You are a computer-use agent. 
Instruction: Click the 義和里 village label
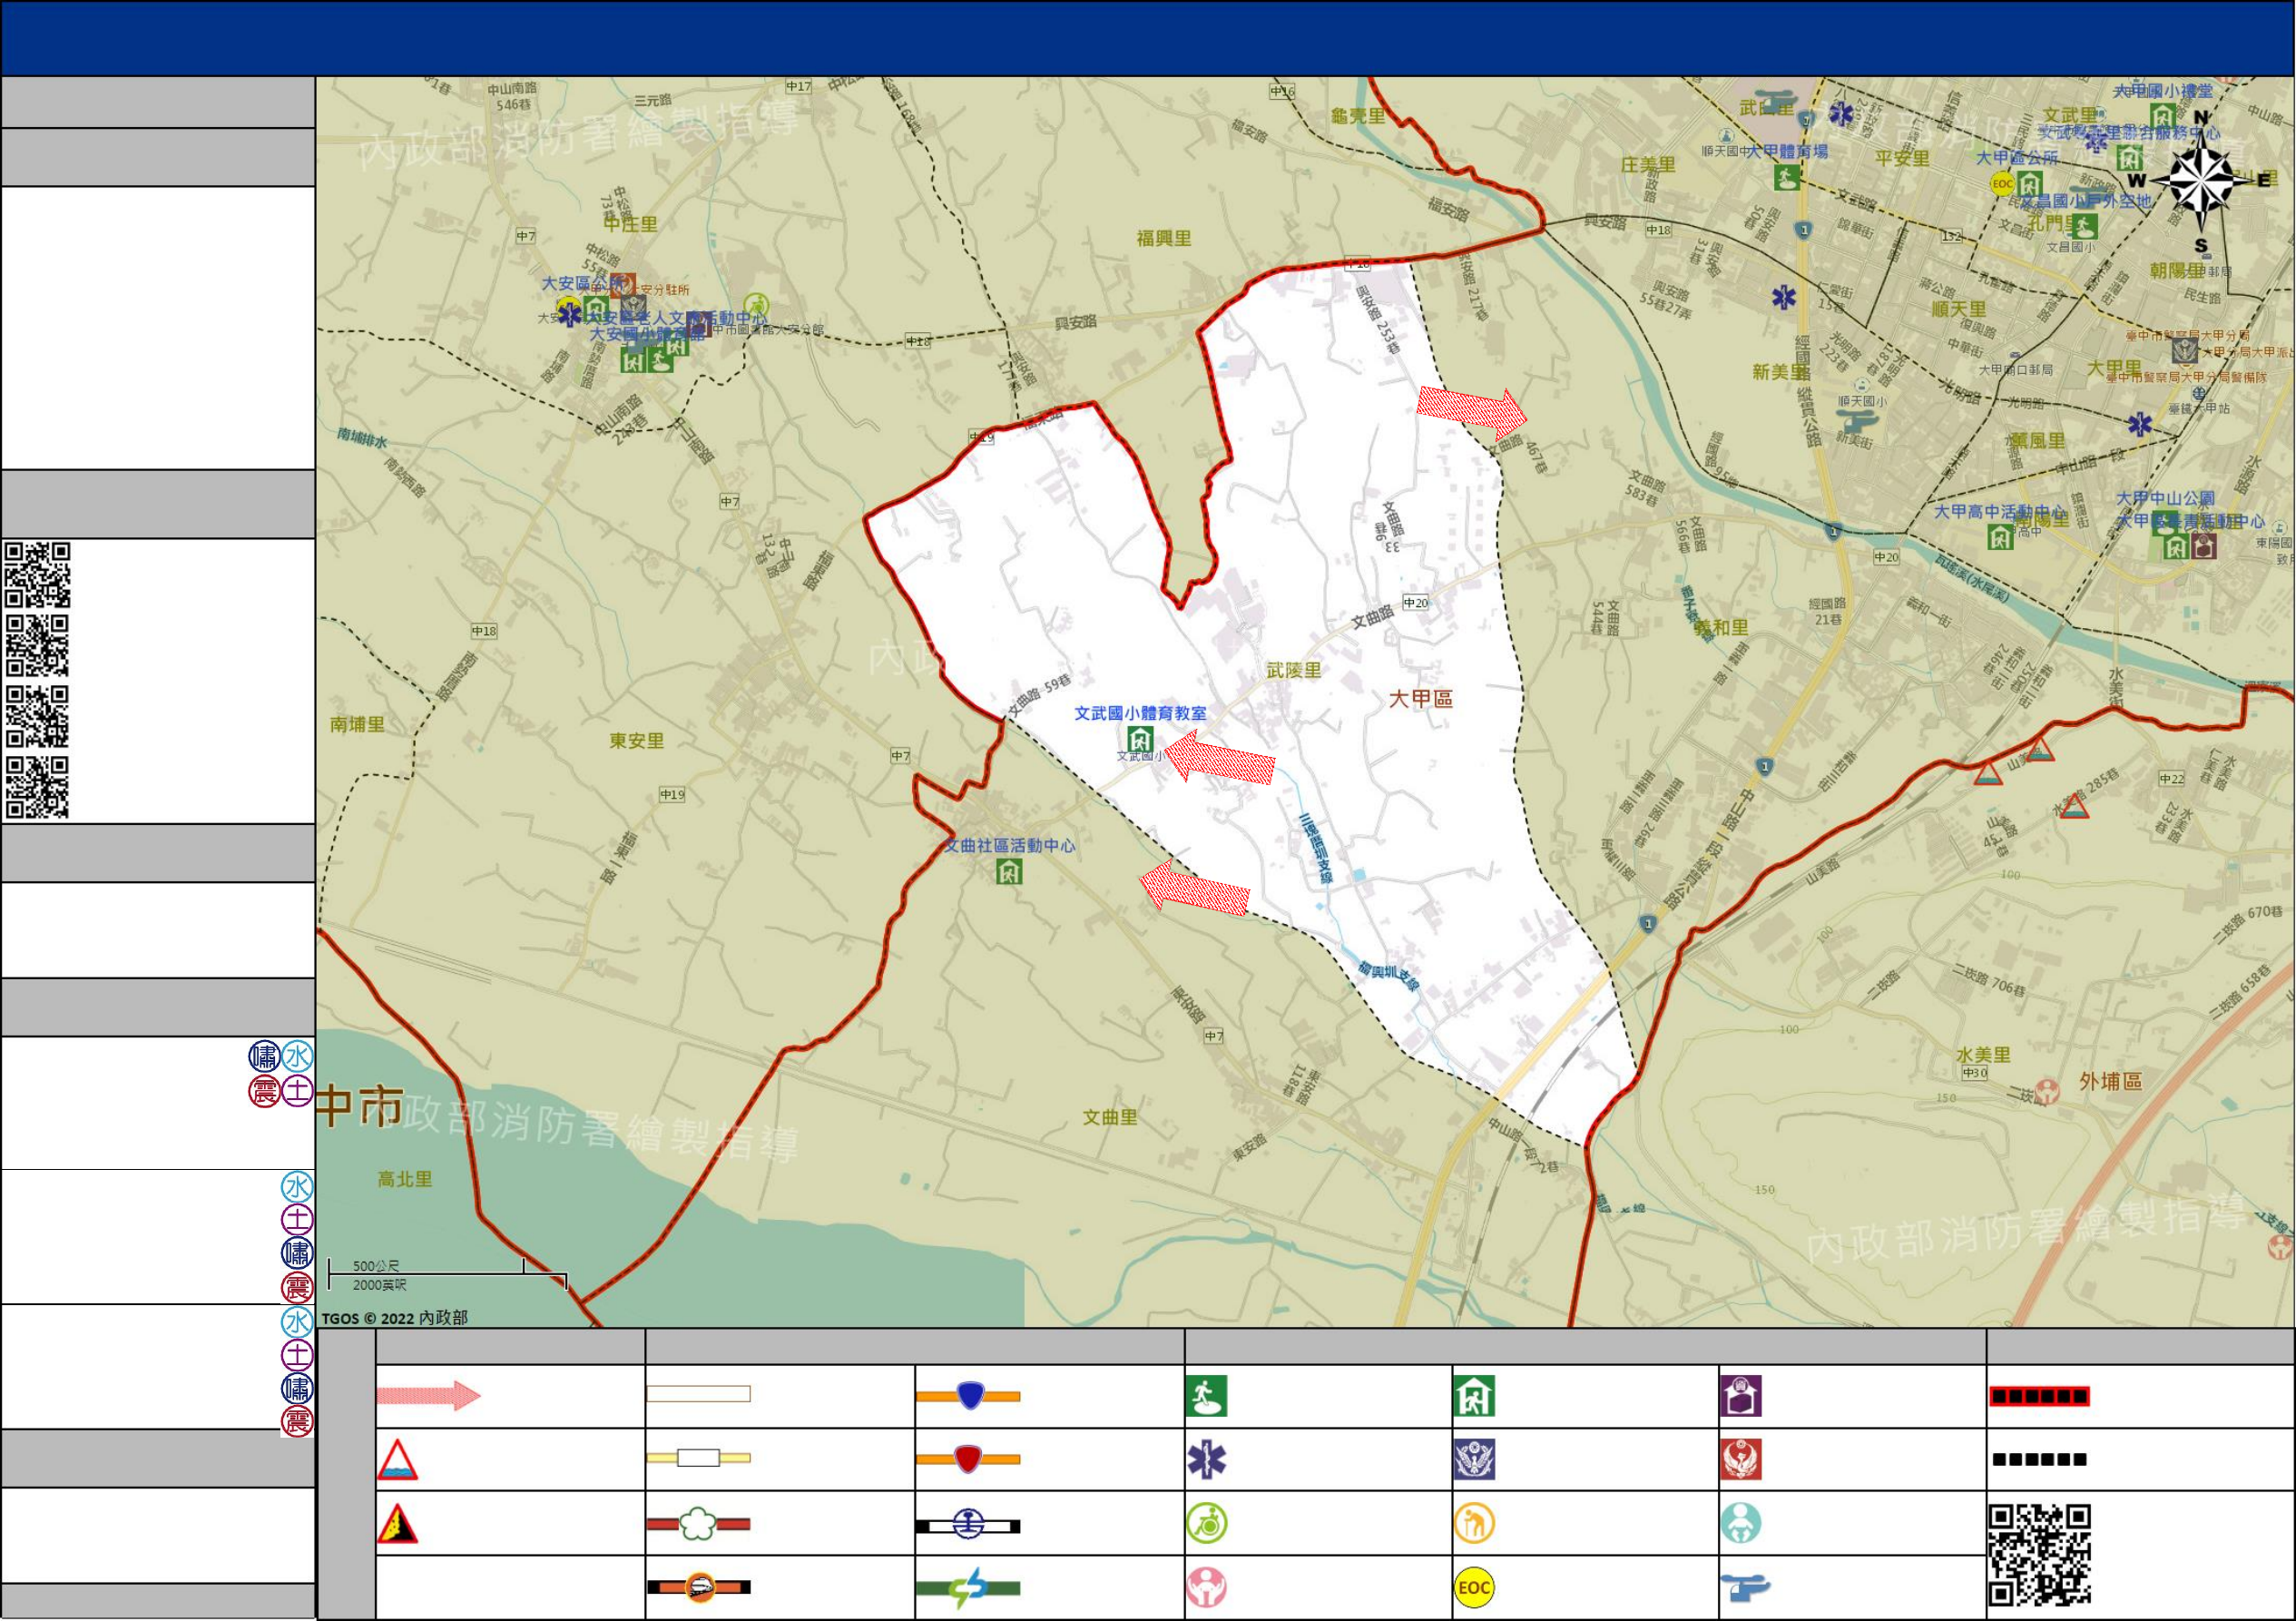(x=1721, y=628)
